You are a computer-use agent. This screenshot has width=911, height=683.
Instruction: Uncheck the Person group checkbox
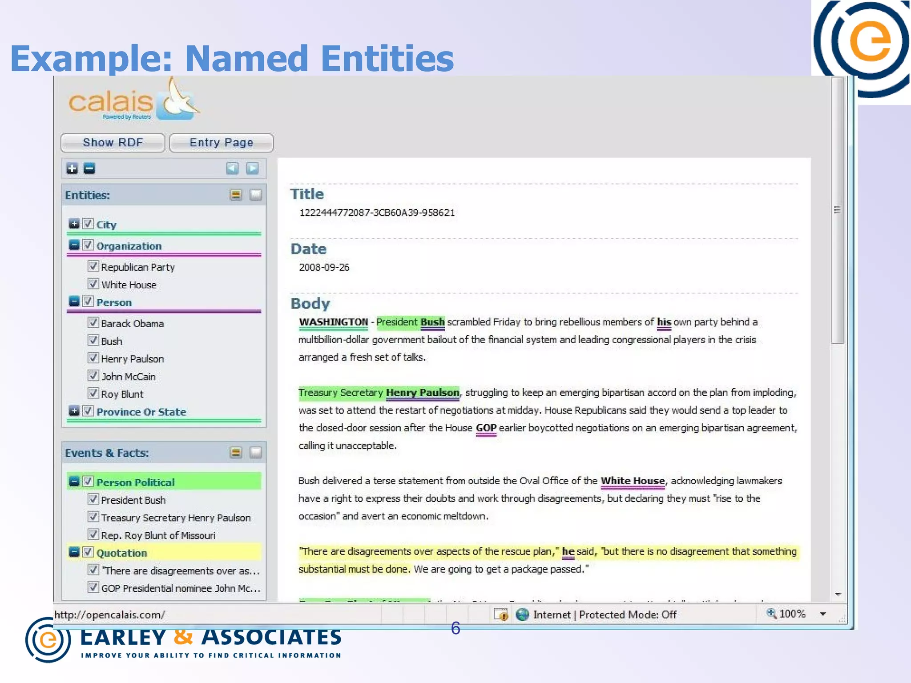click(x=88, y=301)
